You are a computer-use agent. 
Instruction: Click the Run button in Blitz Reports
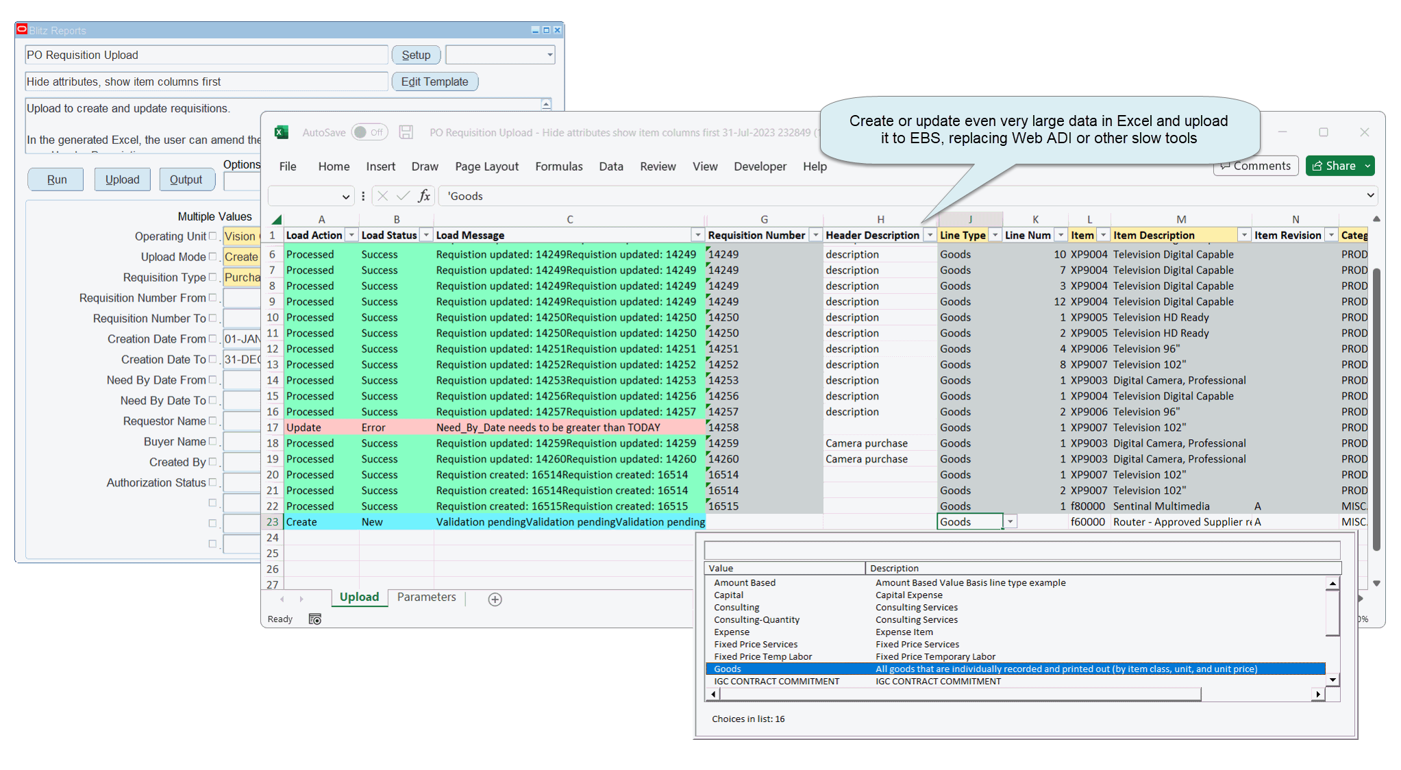click(x=56, y=179)
